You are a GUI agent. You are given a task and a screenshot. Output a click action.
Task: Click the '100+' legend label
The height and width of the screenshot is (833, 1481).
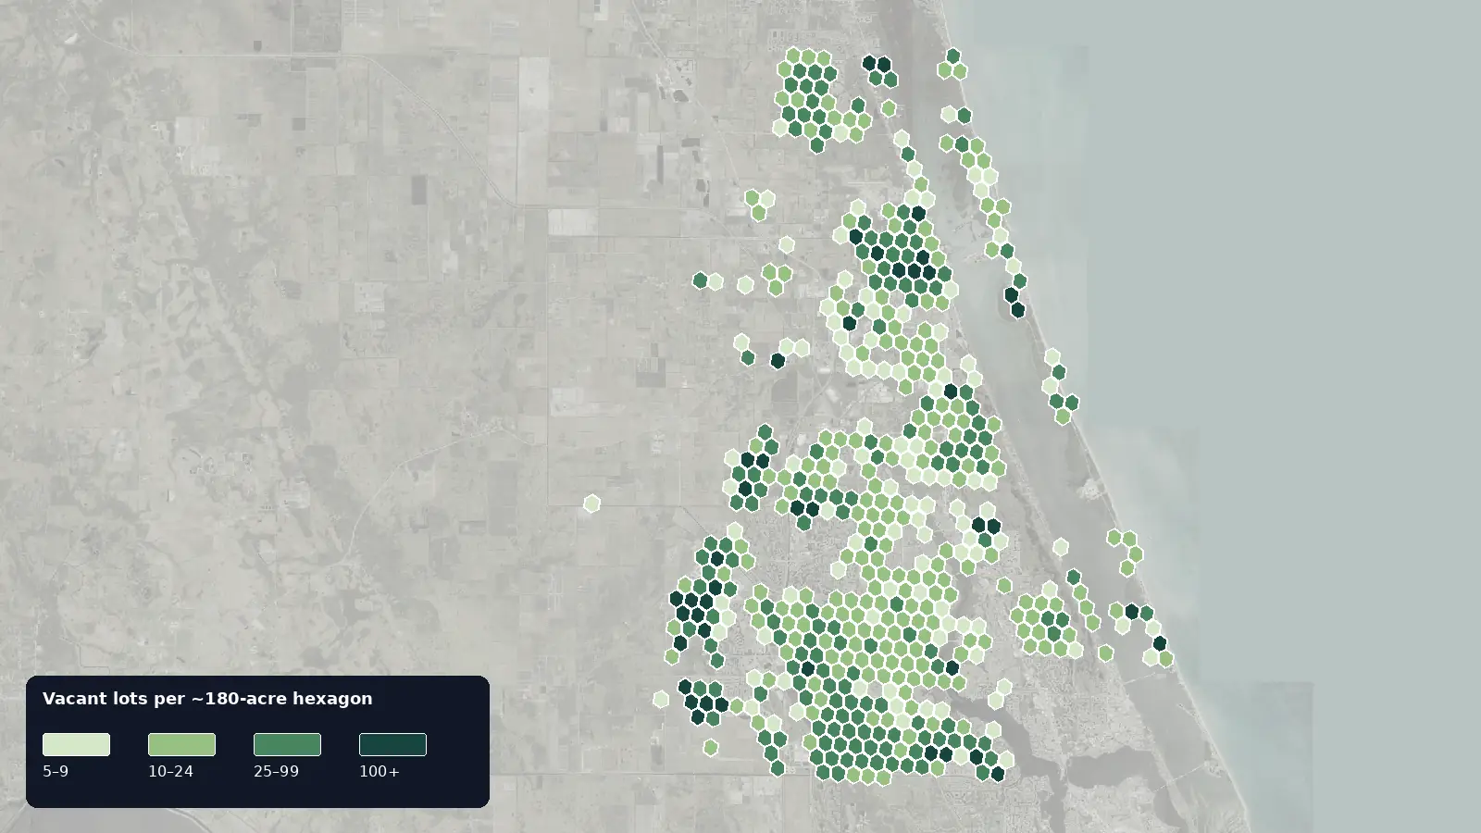pyautogui.click(x=380, y=771)
